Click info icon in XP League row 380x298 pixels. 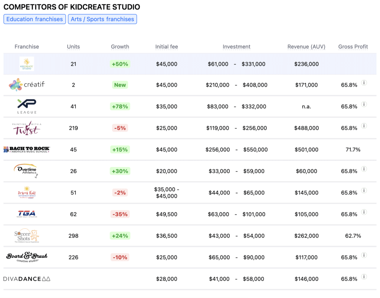(364, 104)
